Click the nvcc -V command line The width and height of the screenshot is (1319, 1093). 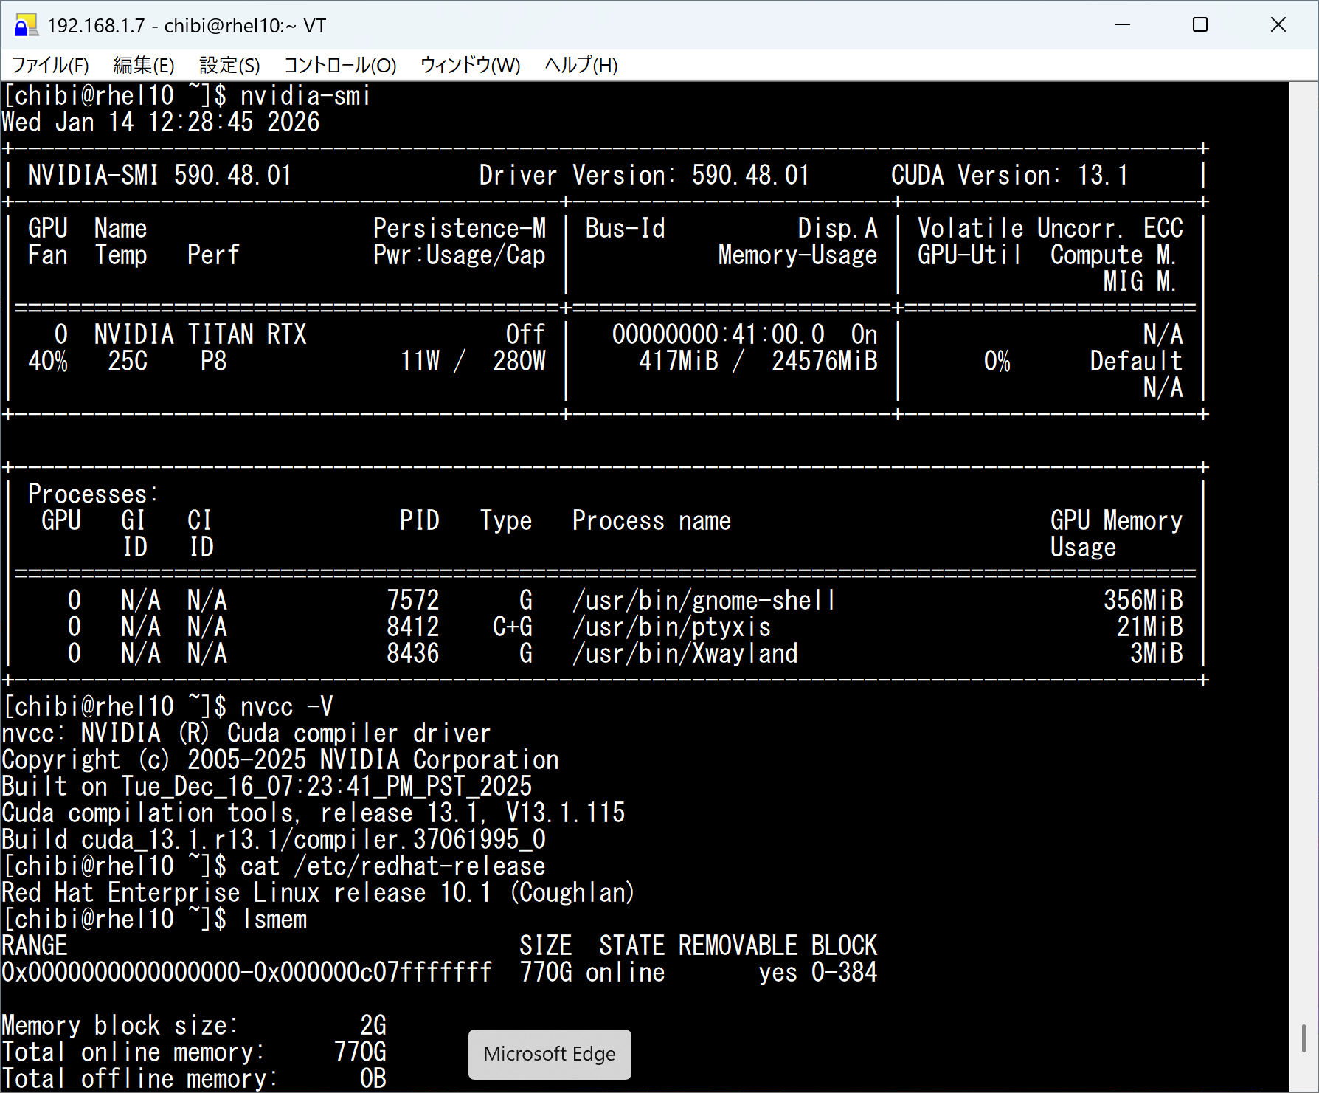click(x=286, y=707)
